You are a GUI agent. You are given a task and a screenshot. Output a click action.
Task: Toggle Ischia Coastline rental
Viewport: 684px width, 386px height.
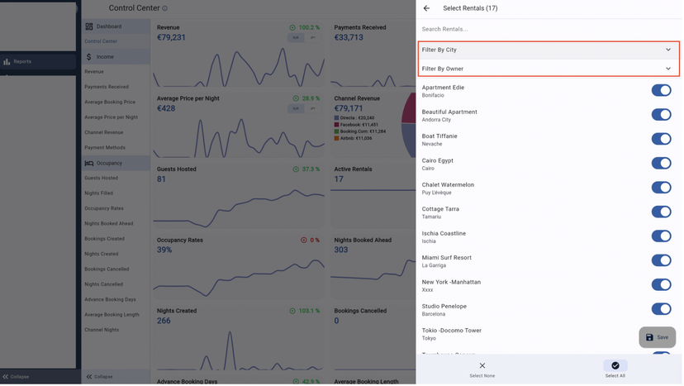(663, 236)
